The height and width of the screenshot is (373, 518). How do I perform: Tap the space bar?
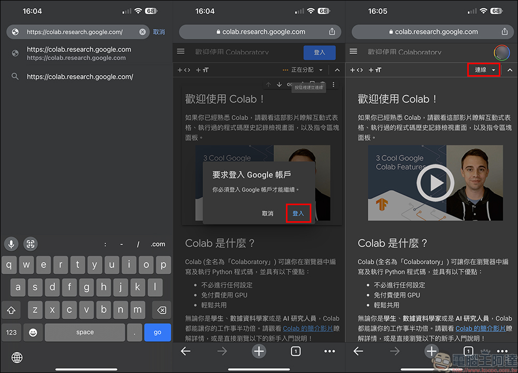pyautogui.click(x=85, y=333)
